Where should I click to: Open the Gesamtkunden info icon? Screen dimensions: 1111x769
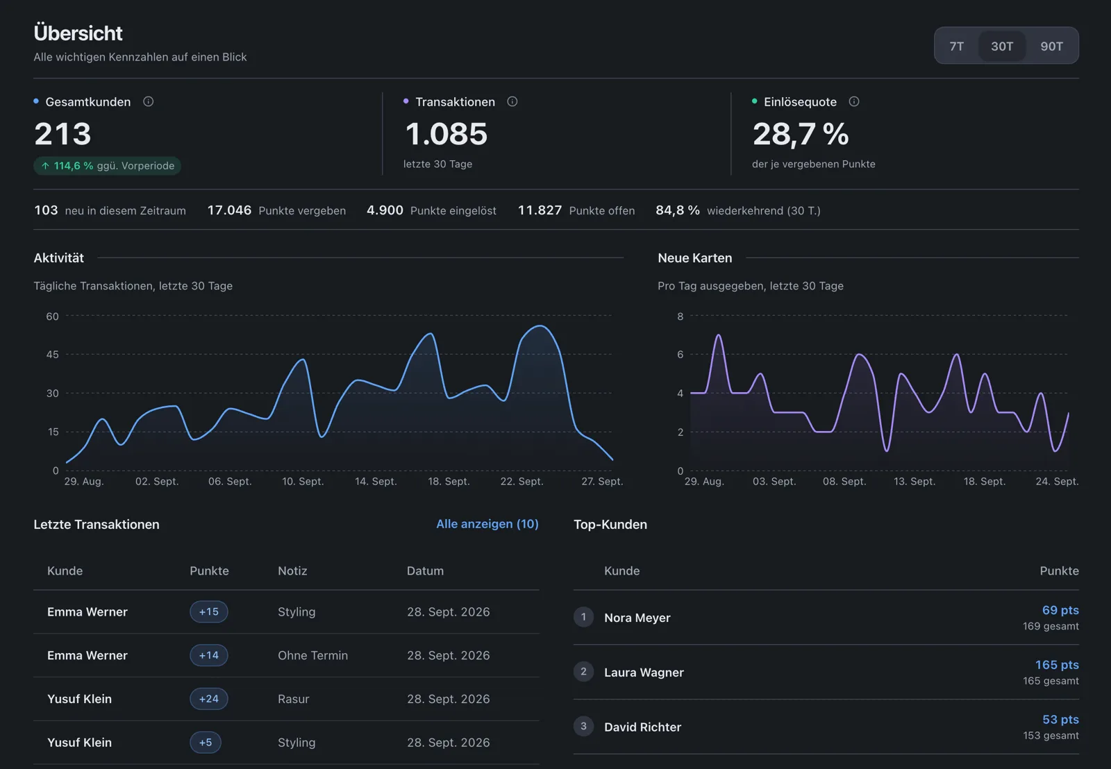click(148, 101)
